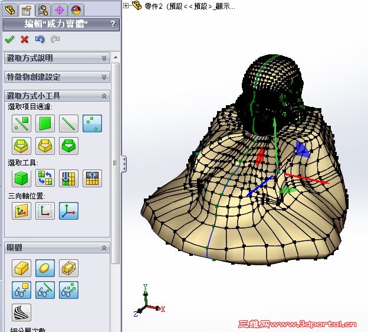
Task: Select the wireframe cage box display mode
Action: click(x=68, y=268)
